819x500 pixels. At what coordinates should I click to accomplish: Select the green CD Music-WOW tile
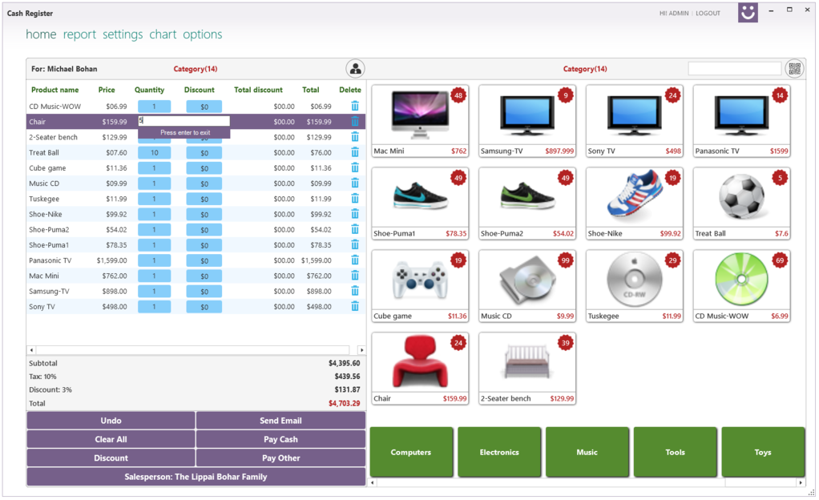(742, 286)
